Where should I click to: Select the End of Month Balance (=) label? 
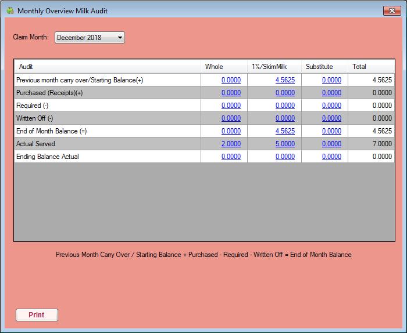click(51, 131)
